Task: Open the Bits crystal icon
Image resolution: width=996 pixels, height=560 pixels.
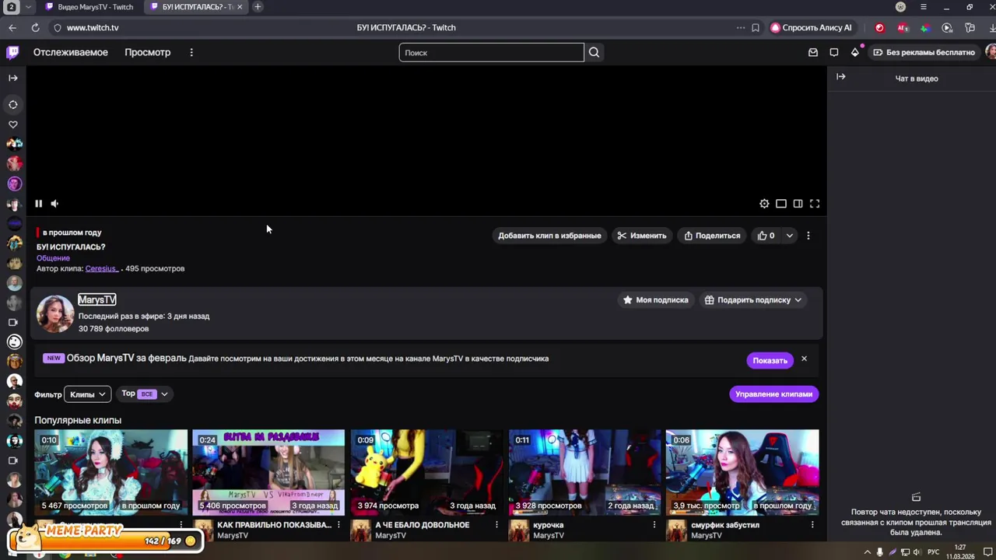Action: click(x=855, y=52)
